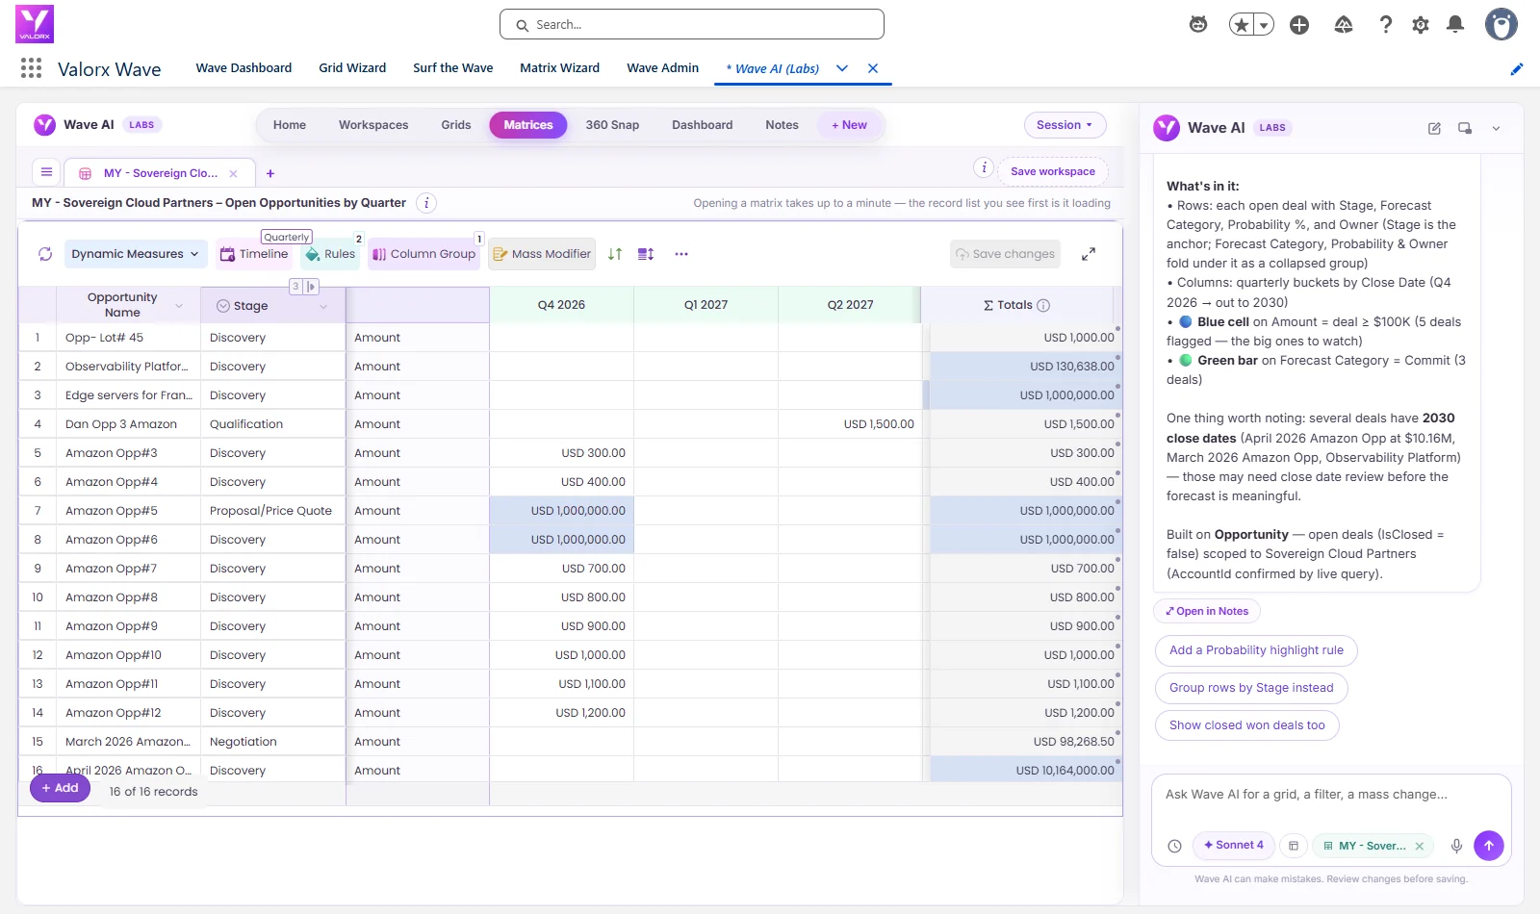Screen dimensions: 1540x914
Task: Click the Astro mascot icon in header
Action: 1198,25
